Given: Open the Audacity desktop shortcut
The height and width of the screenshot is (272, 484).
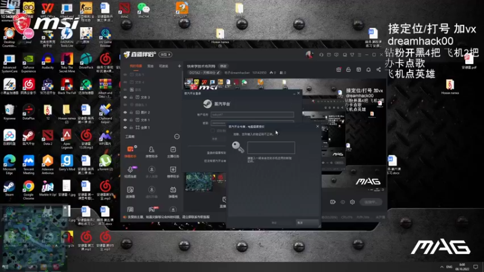Looking at the screenshot, I should click(x=48, y=61).
